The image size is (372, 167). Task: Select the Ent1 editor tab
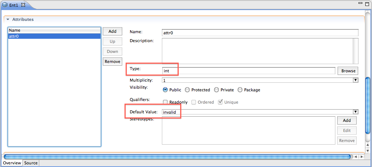[x=14, y=5]
